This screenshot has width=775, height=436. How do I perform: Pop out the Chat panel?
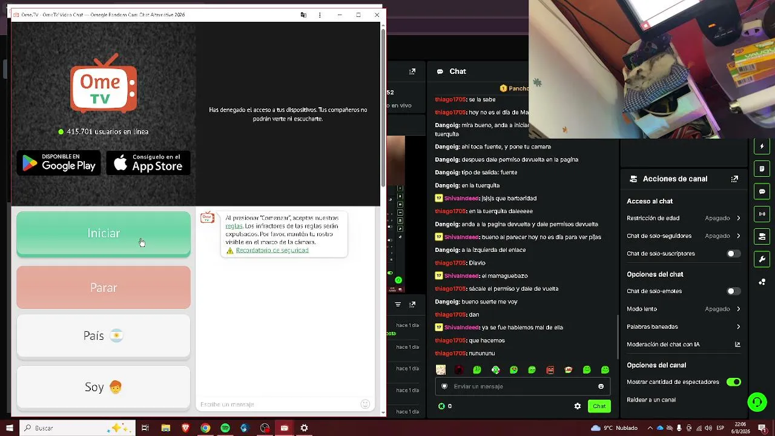[412, 71]
